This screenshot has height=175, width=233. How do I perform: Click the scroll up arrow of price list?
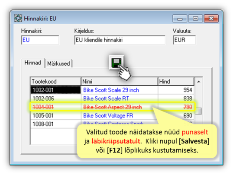click(198, 81)
